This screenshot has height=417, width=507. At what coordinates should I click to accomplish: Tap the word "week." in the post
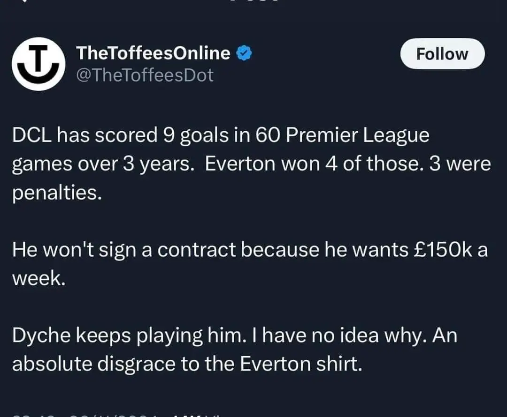(38, 279)
